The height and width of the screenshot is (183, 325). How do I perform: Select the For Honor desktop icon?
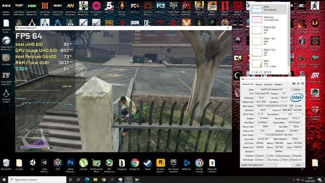coord(6,60)
